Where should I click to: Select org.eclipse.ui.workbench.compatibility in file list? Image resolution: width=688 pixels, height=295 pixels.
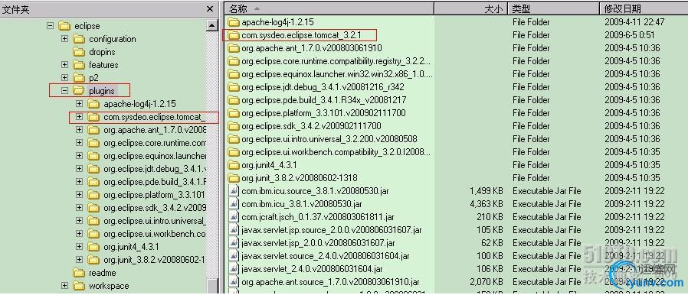pyautogui.click(x=336, y=152)
